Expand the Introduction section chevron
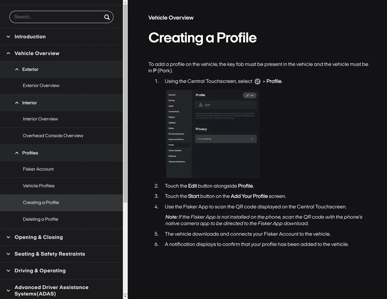 [x=8, y=37]
